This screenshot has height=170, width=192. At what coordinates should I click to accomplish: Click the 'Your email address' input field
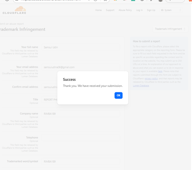tap(81, 67)
